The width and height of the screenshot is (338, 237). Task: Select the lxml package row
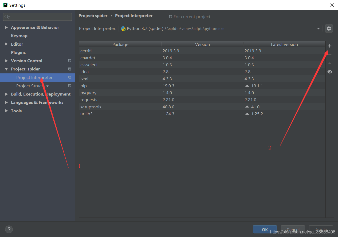pyautogui.click(x=202, y=79)
